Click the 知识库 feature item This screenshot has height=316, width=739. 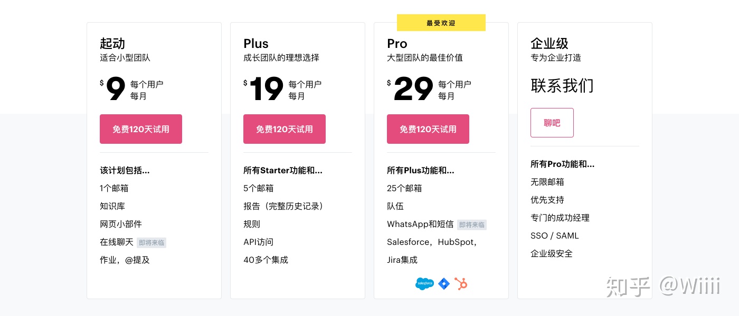point(112,206)
